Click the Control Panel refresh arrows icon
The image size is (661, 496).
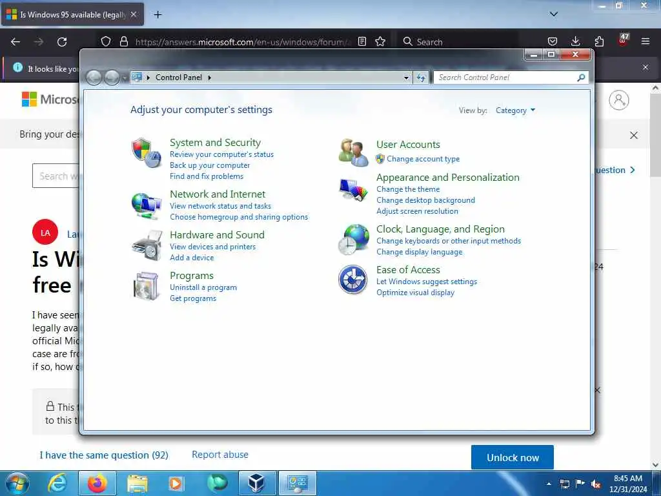pos(421,77)
